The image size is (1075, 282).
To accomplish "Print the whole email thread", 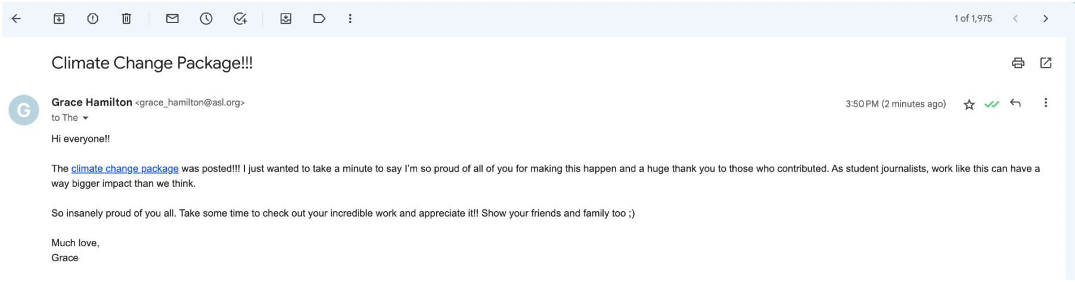I will [x=1018, y=63].
